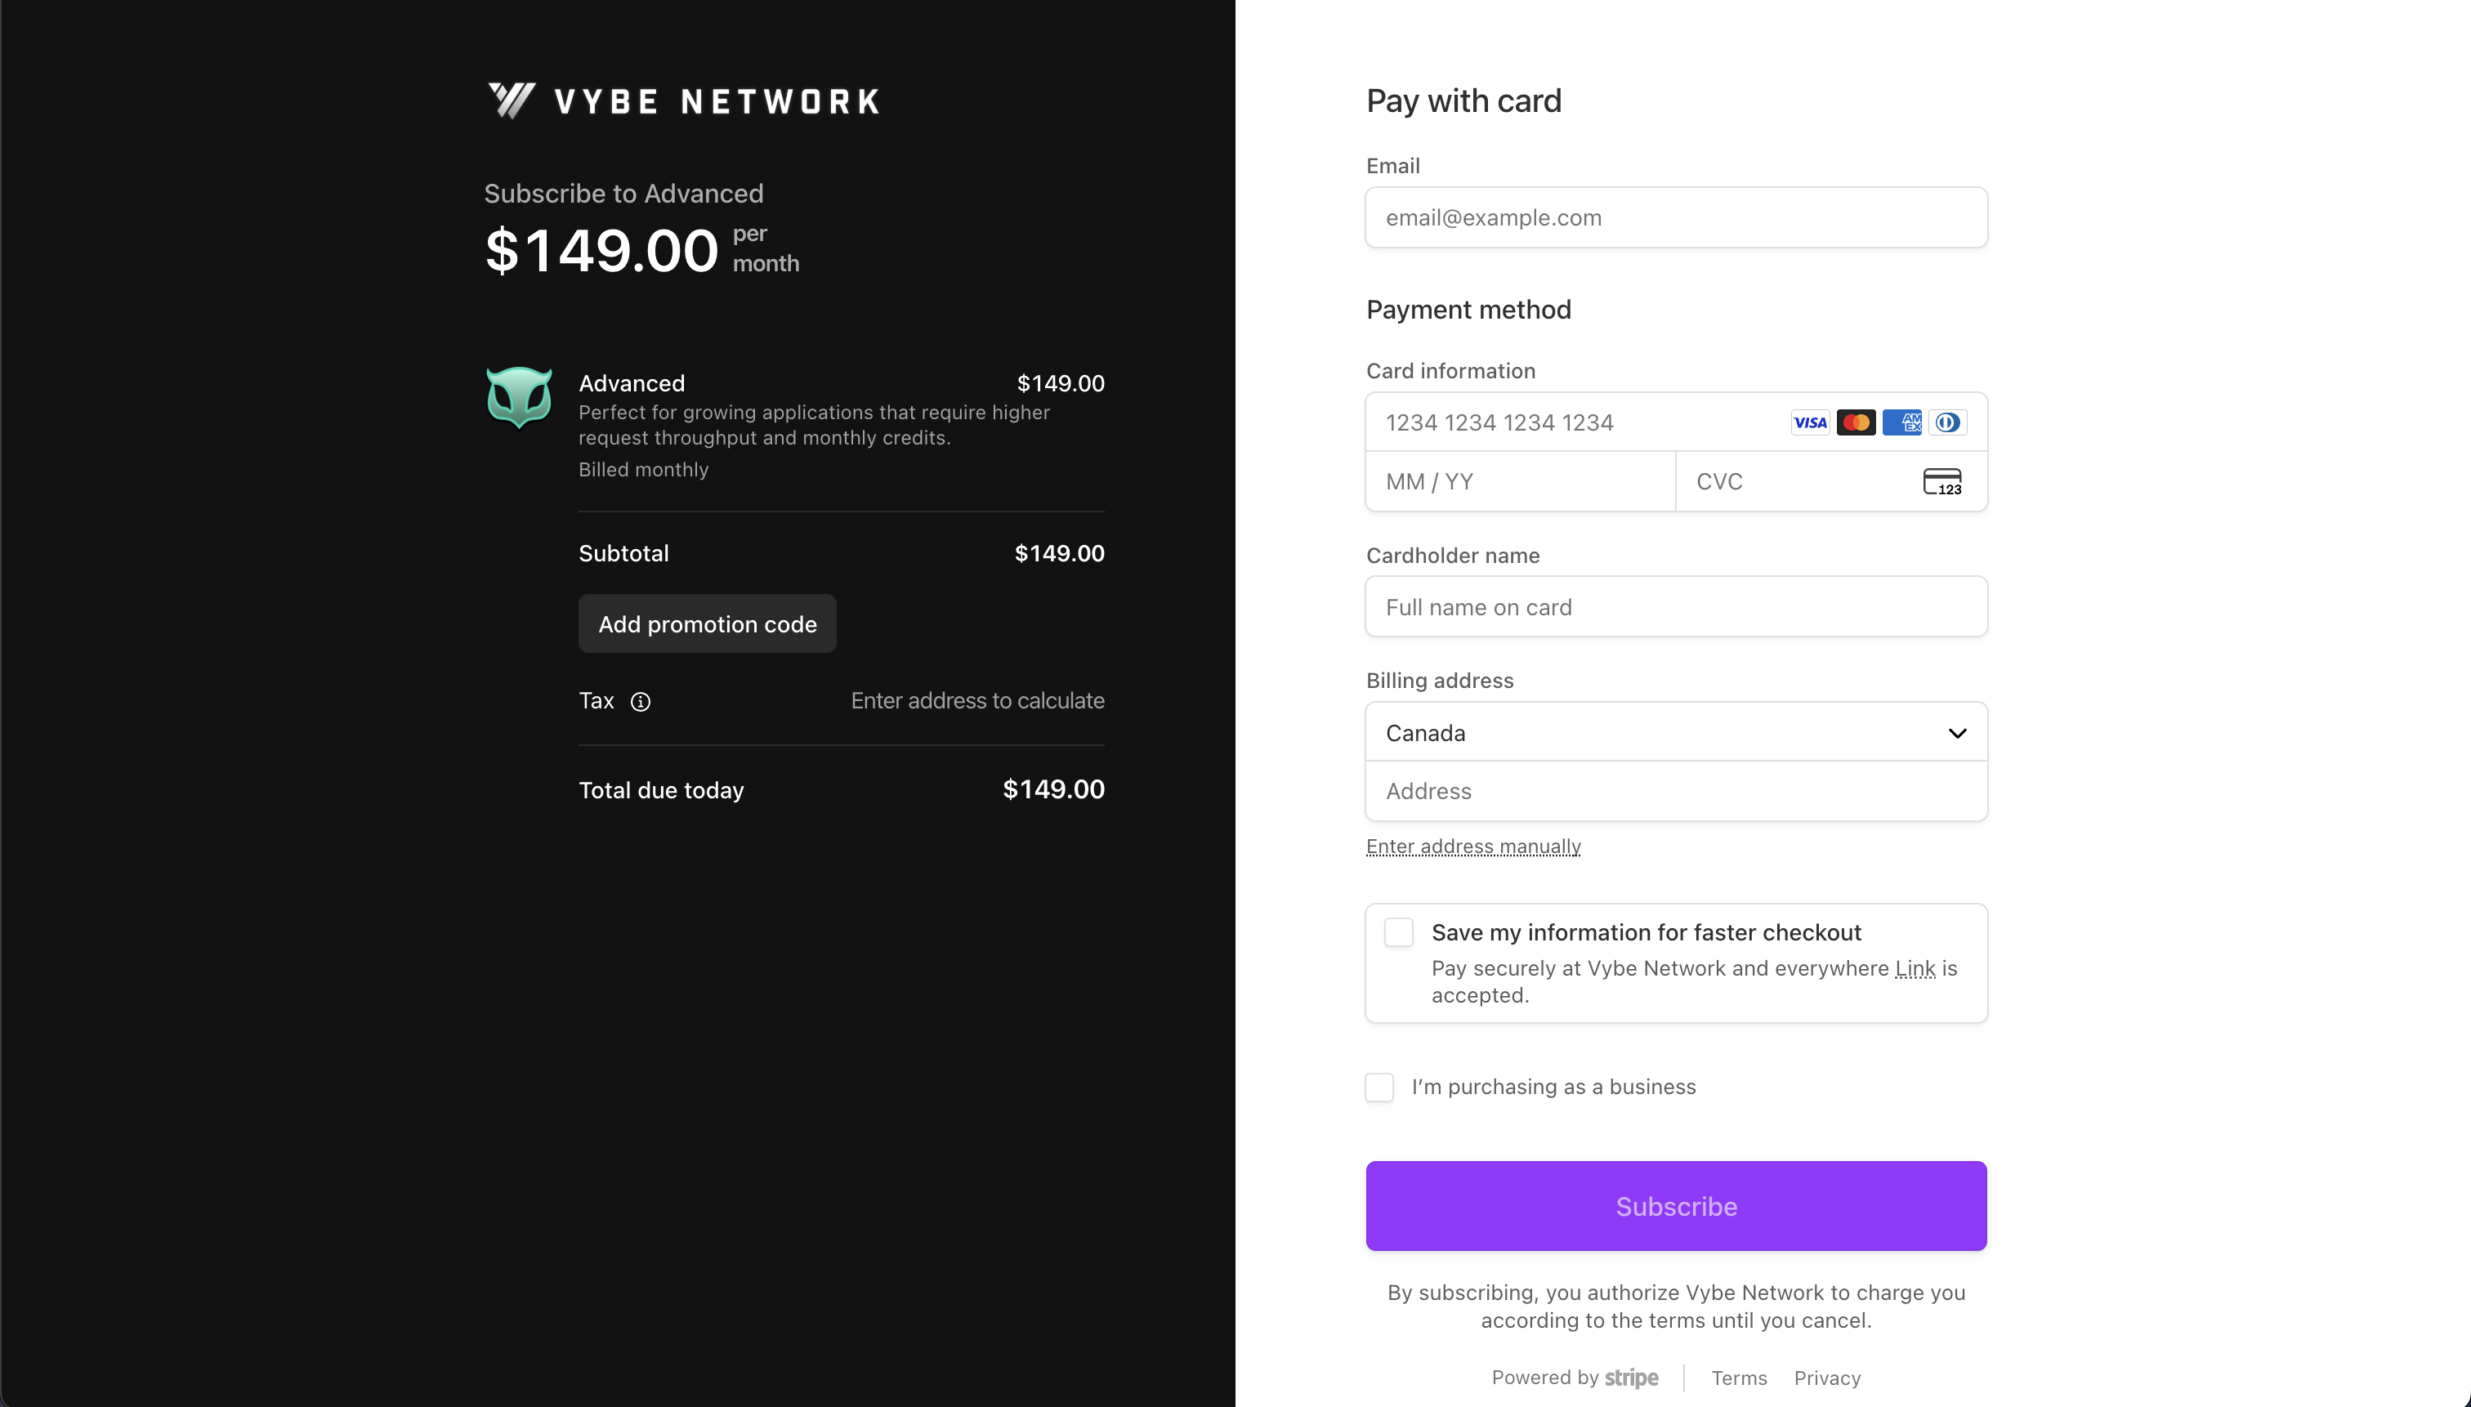The width and height of the screenshot is (2471, 1407).
Task: Click the Tax info icon
Action: (641, 702)
